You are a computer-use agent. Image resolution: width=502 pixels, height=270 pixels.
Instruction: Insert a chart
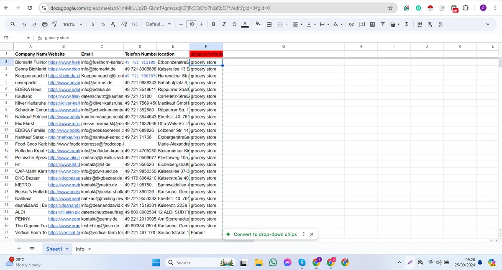(372, 25)
